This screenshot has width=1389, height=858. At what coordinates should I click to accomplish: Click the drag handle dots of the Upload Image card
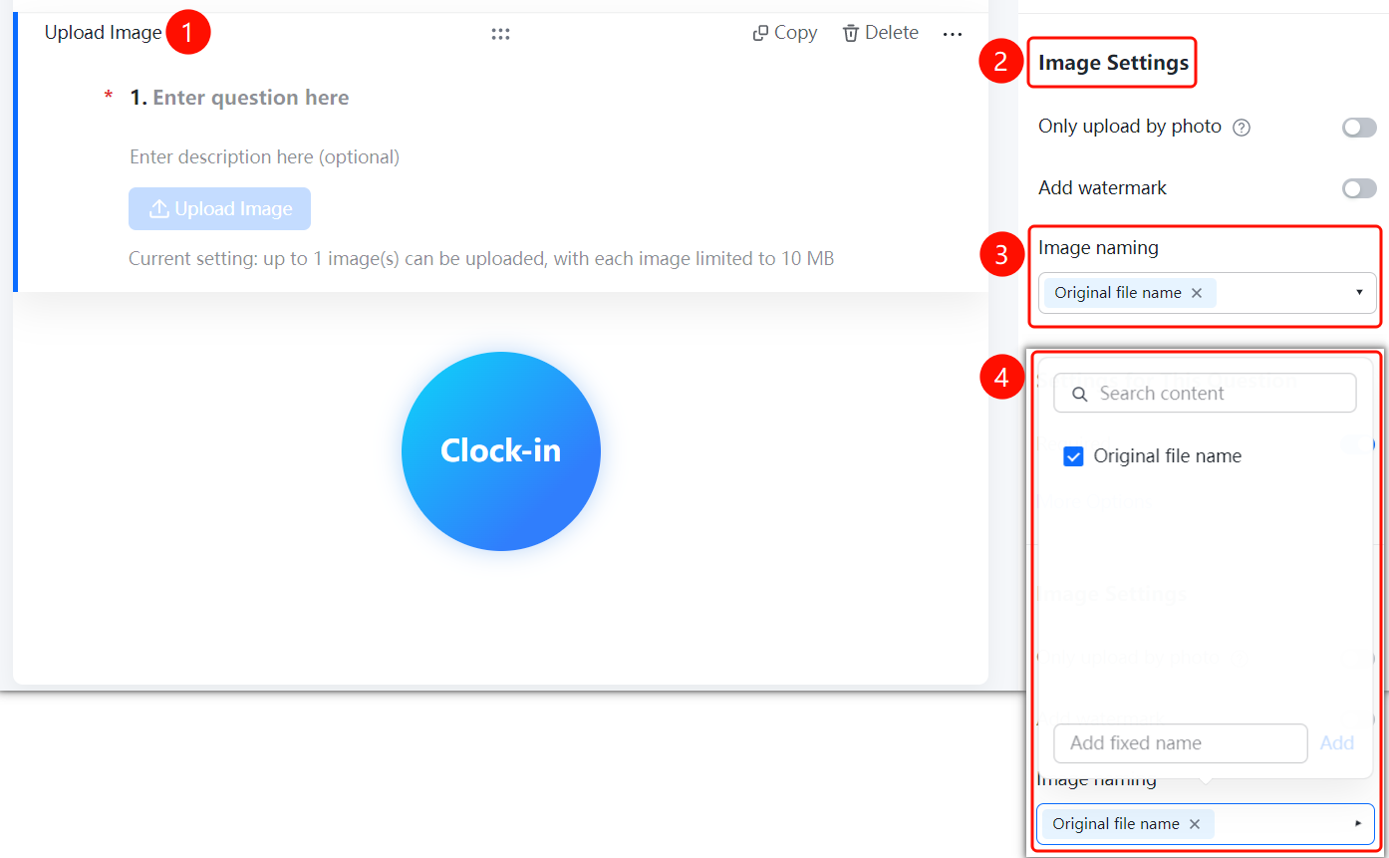pyautogui.click(x=500, y=34)
